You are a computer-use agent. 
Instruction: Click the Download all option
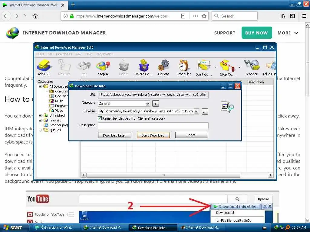225,213
